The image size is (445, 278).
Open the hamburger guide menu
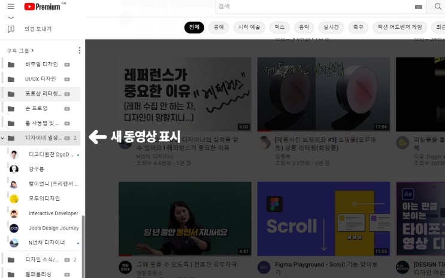(x=11, y=6)
